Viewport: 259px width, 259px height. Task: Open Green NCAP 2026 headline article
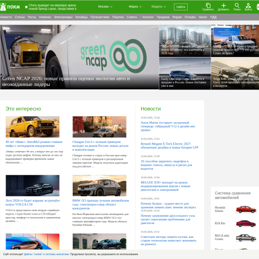tap(66, 82)
